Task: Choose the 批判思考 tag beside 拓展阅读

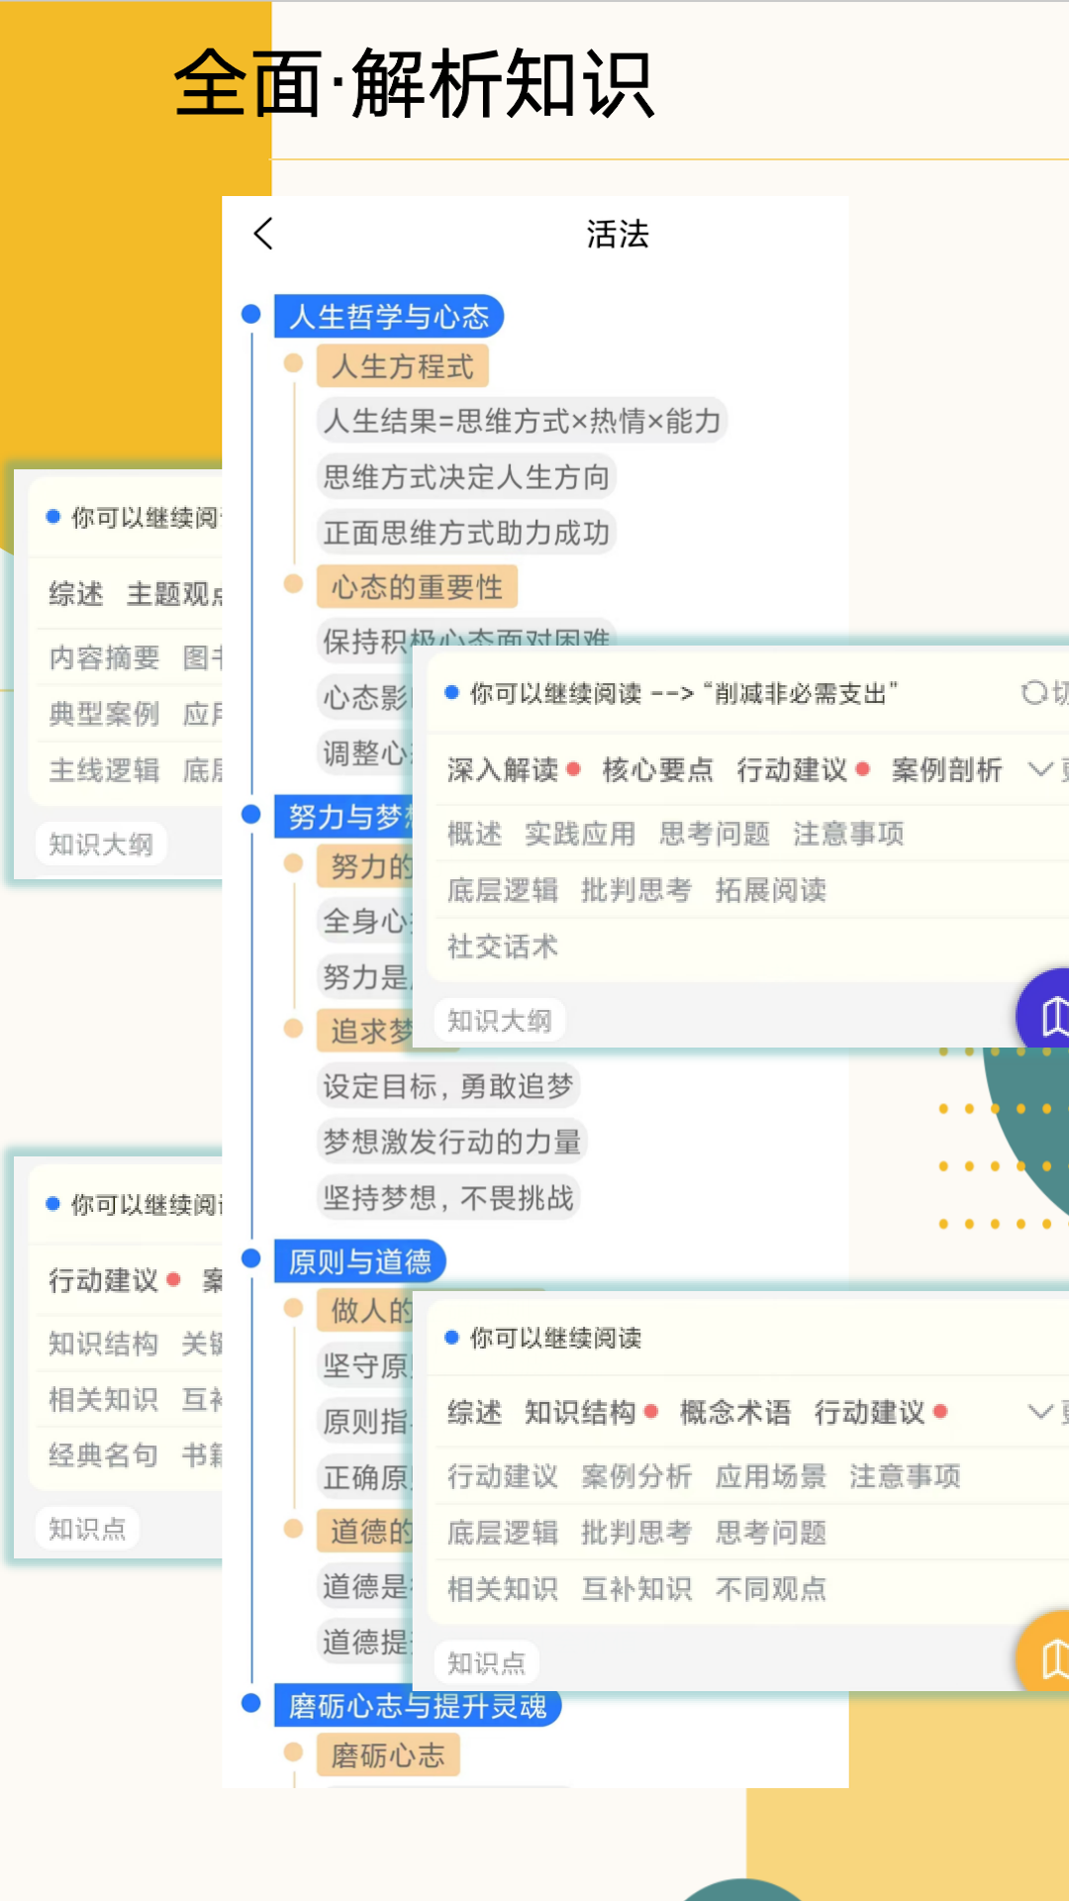Action: tap(635, 890)
